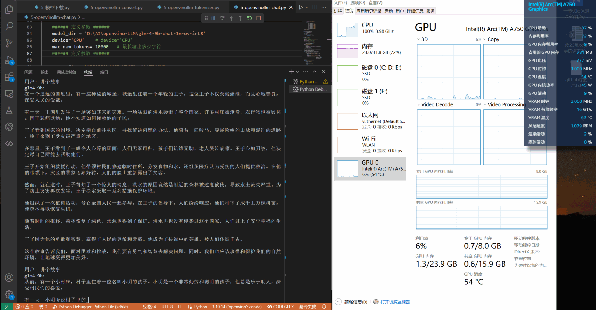Run Python file with the play button
This screenshot has width=596, height=310.
(x=301, y=7)
